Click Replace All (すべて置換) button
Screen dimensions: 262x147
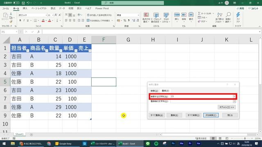157,115
